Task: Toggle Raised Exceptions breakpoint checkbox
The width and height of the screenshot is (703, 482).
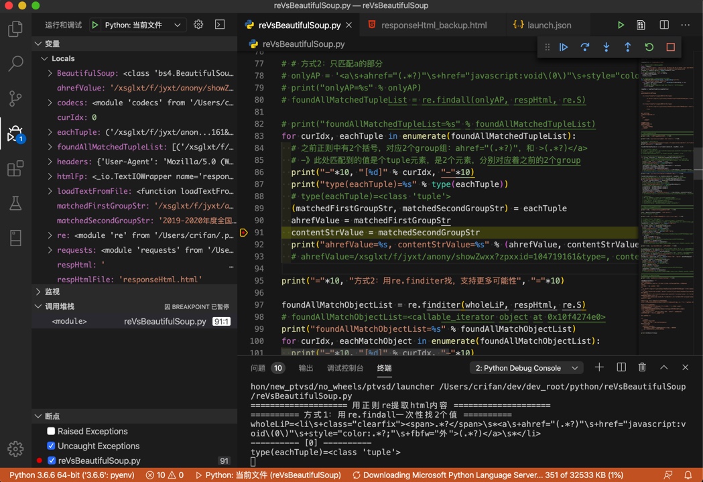Action: [51, 431]
